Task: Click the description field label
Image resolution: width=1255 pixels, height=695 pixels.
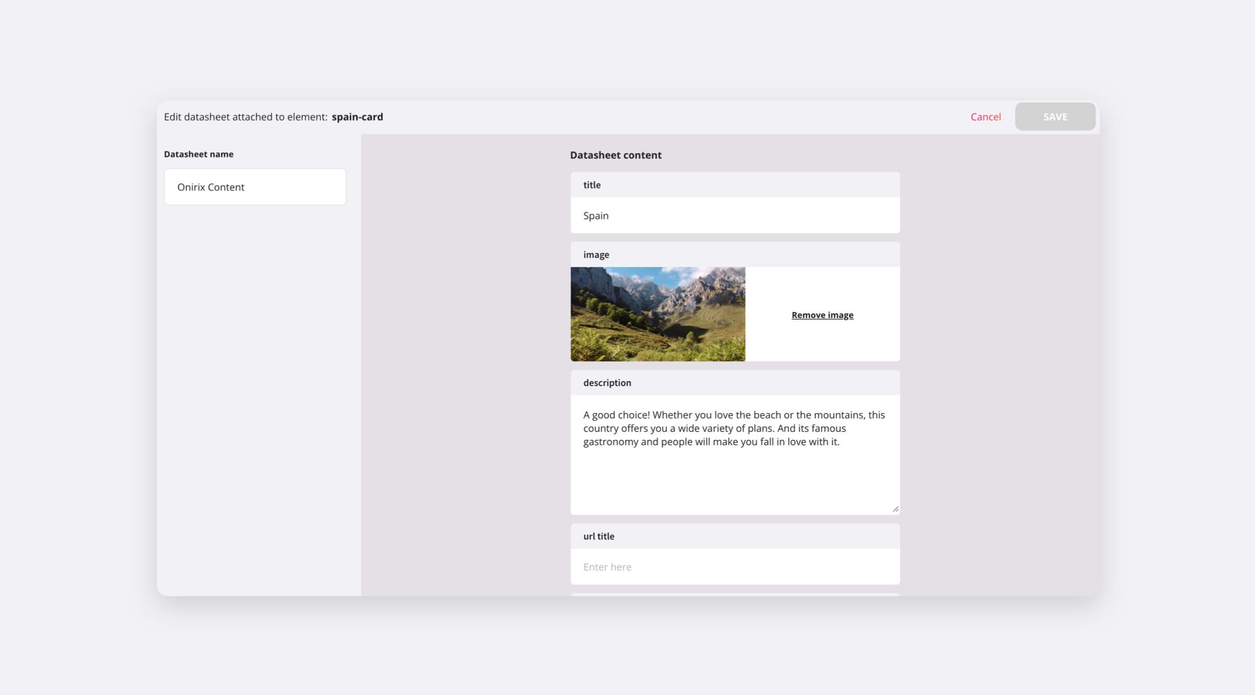Action: click(x=607, y=383)
